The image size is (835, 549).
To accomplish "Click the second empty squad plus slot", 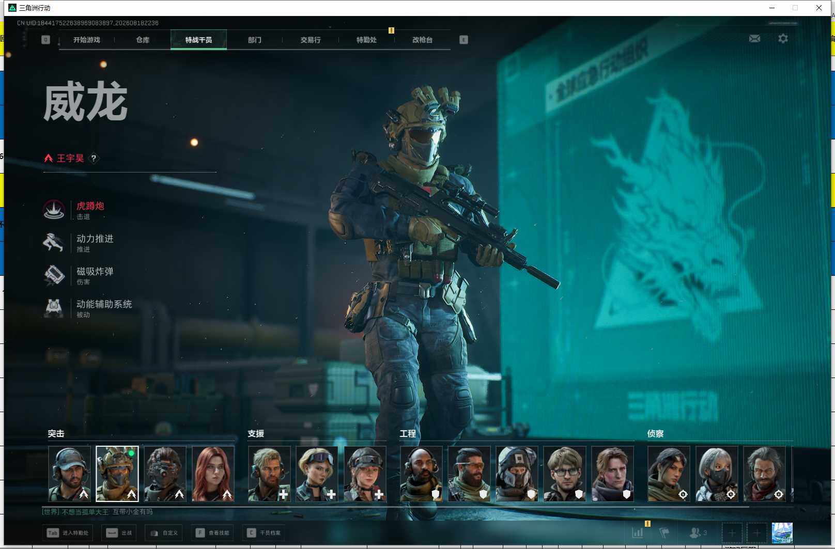I will click(756, 533).
